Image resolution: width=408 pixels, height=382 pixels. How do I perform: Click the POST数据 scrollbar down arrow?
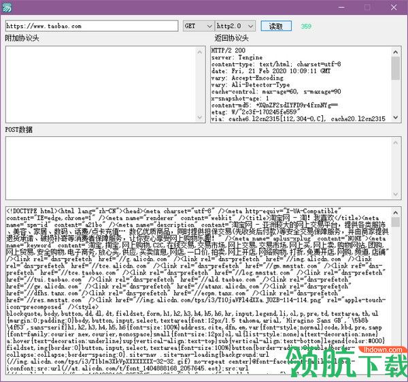pyautogui.click(x=396, y=194)
